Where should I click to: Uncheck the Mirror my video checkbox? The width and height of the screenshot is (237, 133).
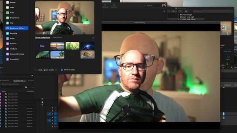(x=62, y=70)
